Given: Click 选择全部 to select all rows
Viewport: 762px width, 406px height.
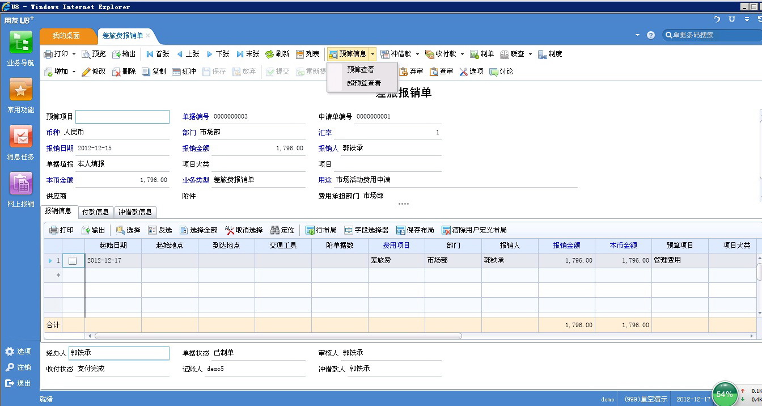Looking at the screenshot, I should [198, 230].
